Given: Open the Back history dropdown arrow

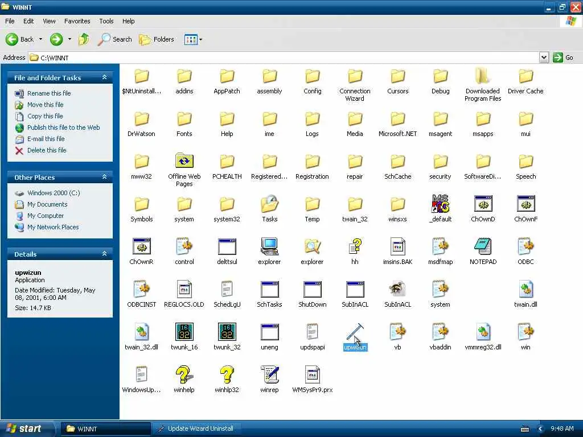Looking at the screenshot, I should [x=40, y=39].
